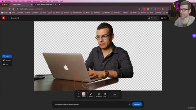Click the colorful ring extension icon
The width and height of the screenshot is (196, 110).
click(x=148, y=9)
